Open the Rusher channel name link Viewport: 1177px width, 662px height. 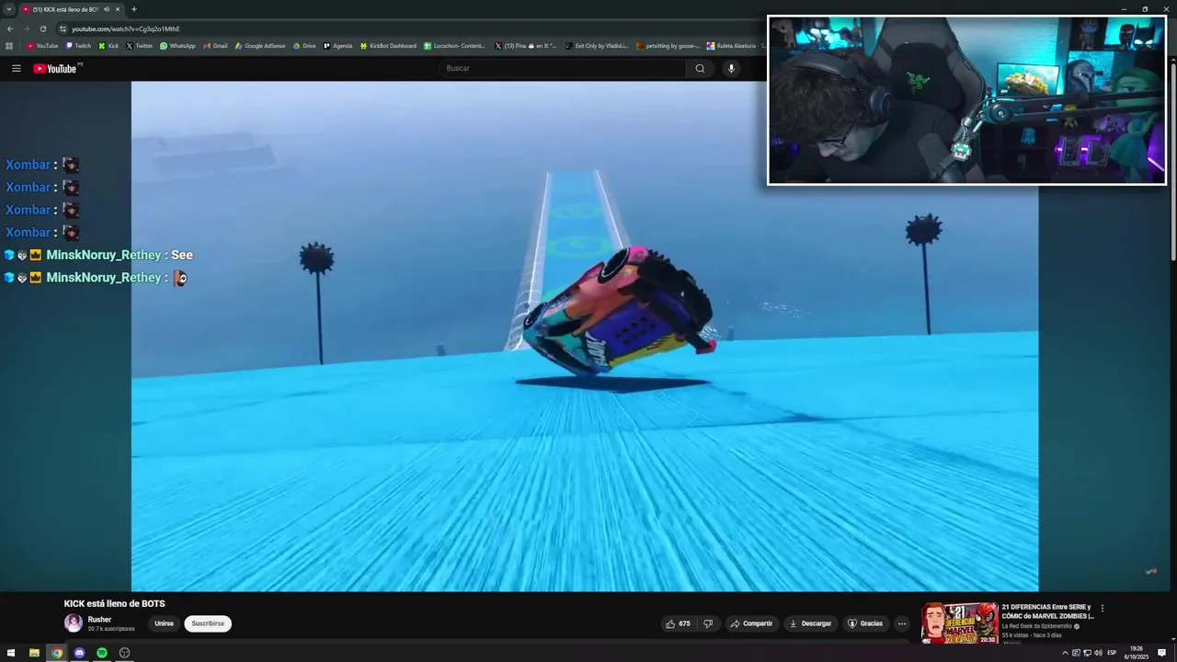coord(99,620)
